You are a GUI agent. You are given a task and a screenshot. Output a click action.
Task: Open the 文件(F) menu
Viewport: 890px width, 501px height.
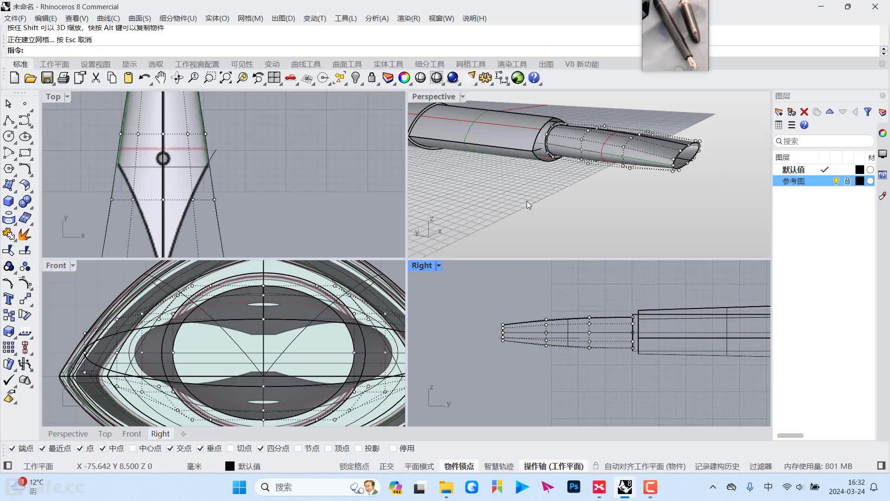tap(15, 18)
